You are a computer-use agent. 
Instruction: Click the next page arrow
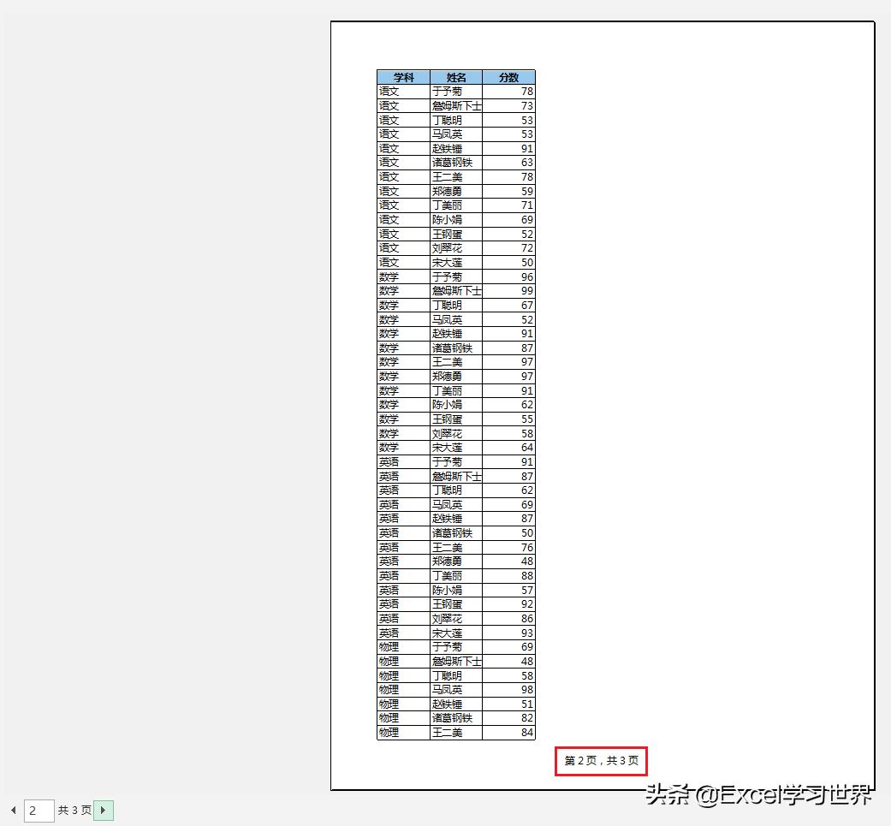(x=103, y=810)
